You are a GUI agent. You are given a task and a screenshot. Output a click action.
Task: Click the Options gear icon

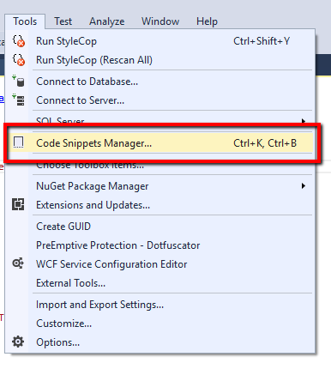[x=18, y=342]
